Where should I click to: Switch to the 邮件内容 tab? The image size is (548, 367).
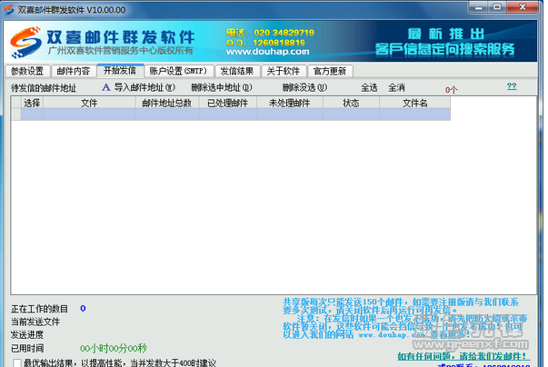pyautogui.click(x=74, y=71)
